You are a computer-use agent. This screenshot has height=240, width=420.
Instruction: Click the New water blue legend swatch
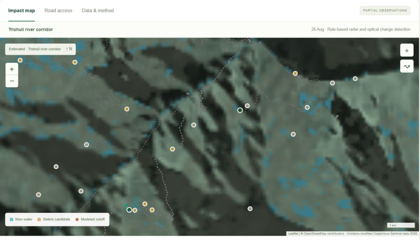[11, 219]
